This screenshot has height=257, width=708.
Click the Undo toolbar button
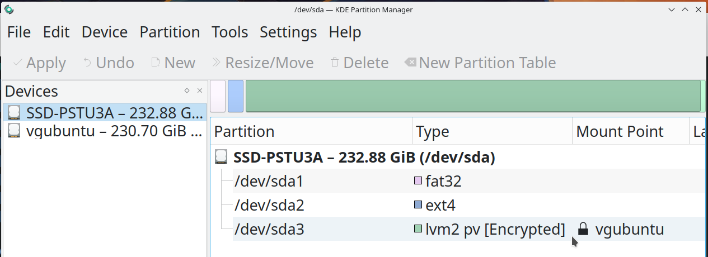[109, 63]
